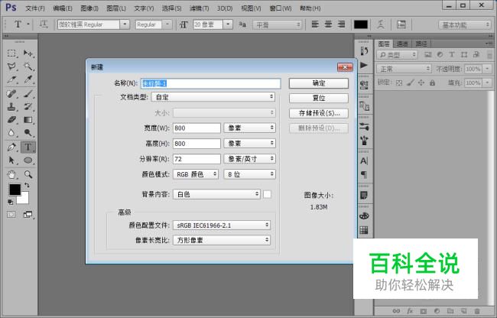Select the Zoom magnifier tool
The image size is (497, 318).
click(28, 174)
